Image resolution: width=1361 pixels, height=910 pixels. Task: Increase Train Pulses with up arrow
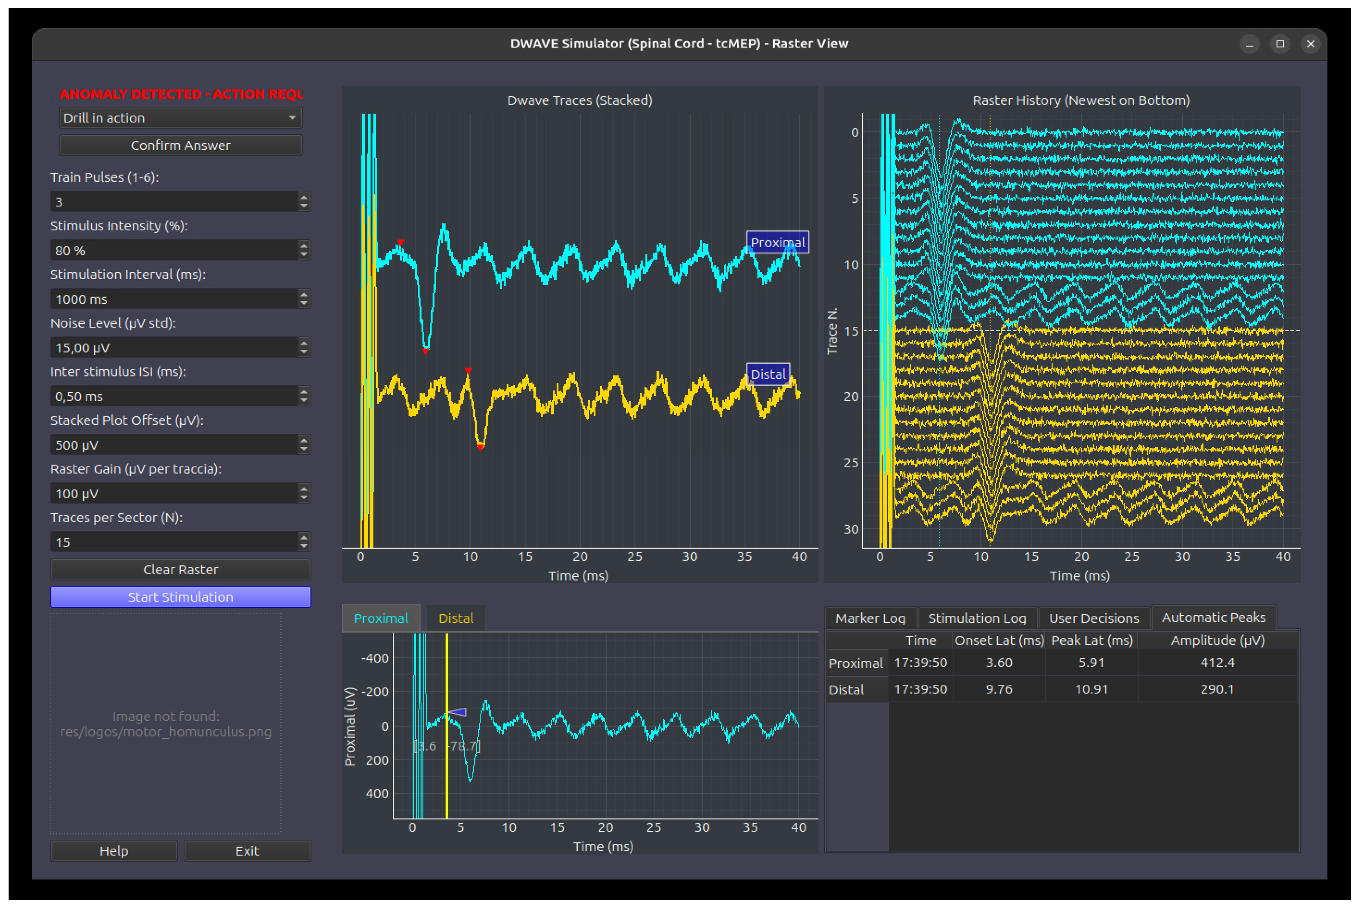(x=304, y=197)
